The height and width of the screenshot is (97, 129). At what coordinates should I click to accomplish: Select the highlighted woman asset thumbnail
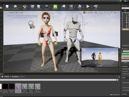coord(18,88)
